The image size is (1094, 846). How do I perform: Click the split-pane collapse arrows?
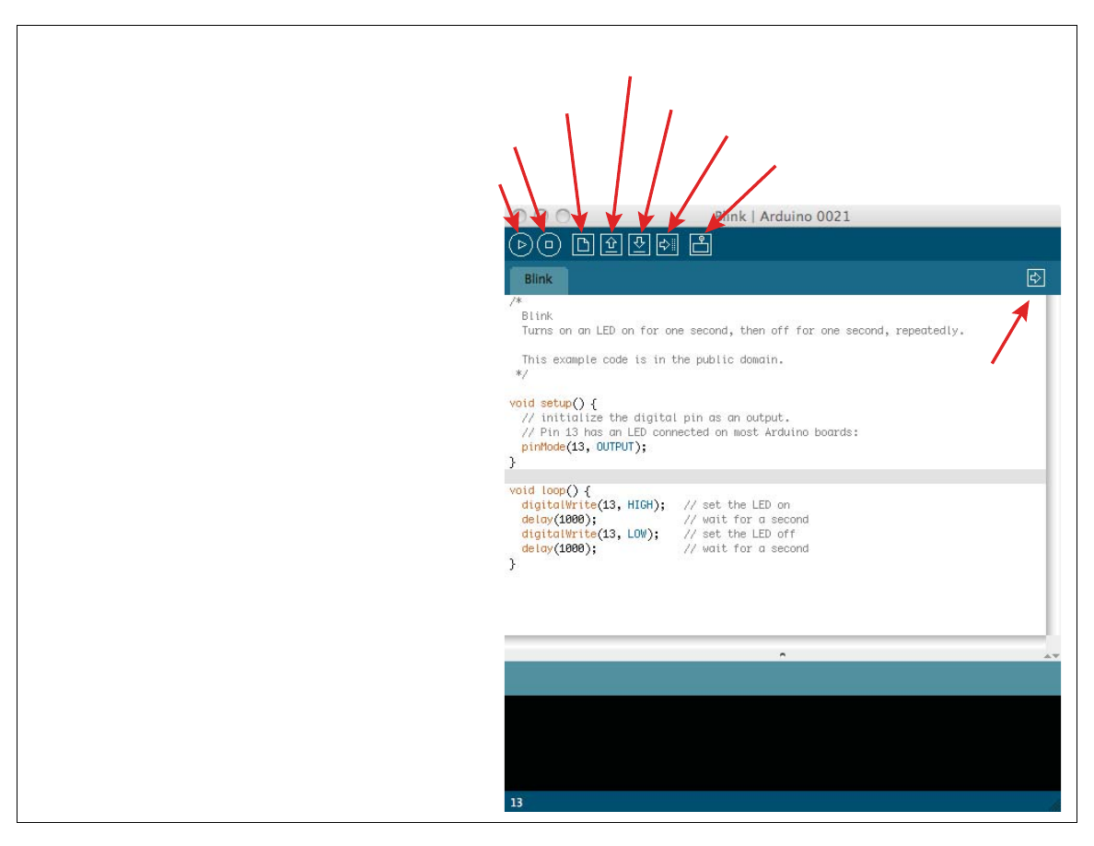coord(1052,655)
